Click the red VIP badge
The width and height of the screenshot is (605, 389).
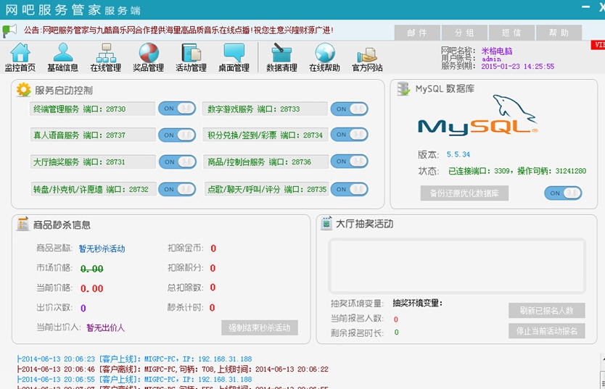coord(598,45)
